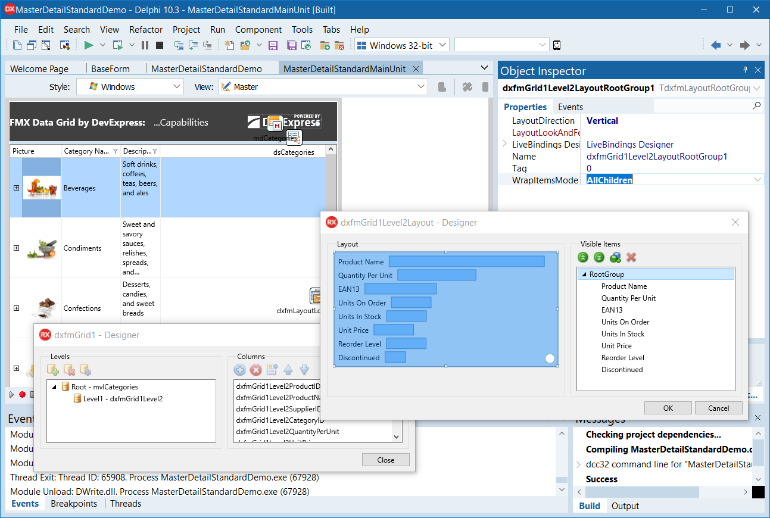This screenshot has width=770, height=518.
Task: Click Level settings gear icon in dxfmGrid1 Designer
Action: click(x=85, y=370)
